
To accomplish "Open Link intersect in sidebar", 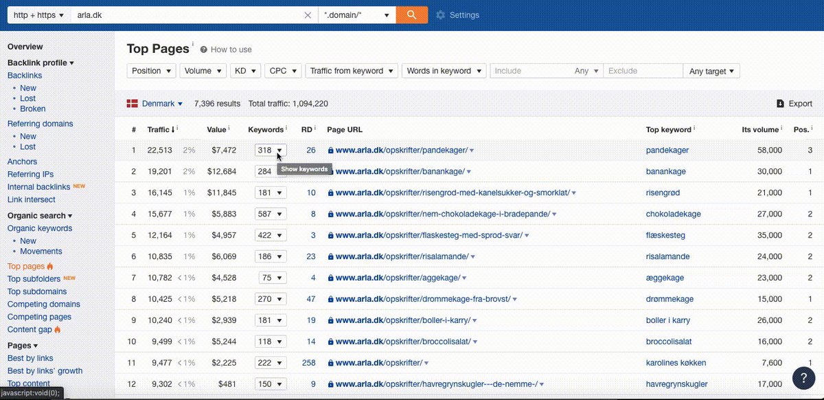I will tap(31, 199).
